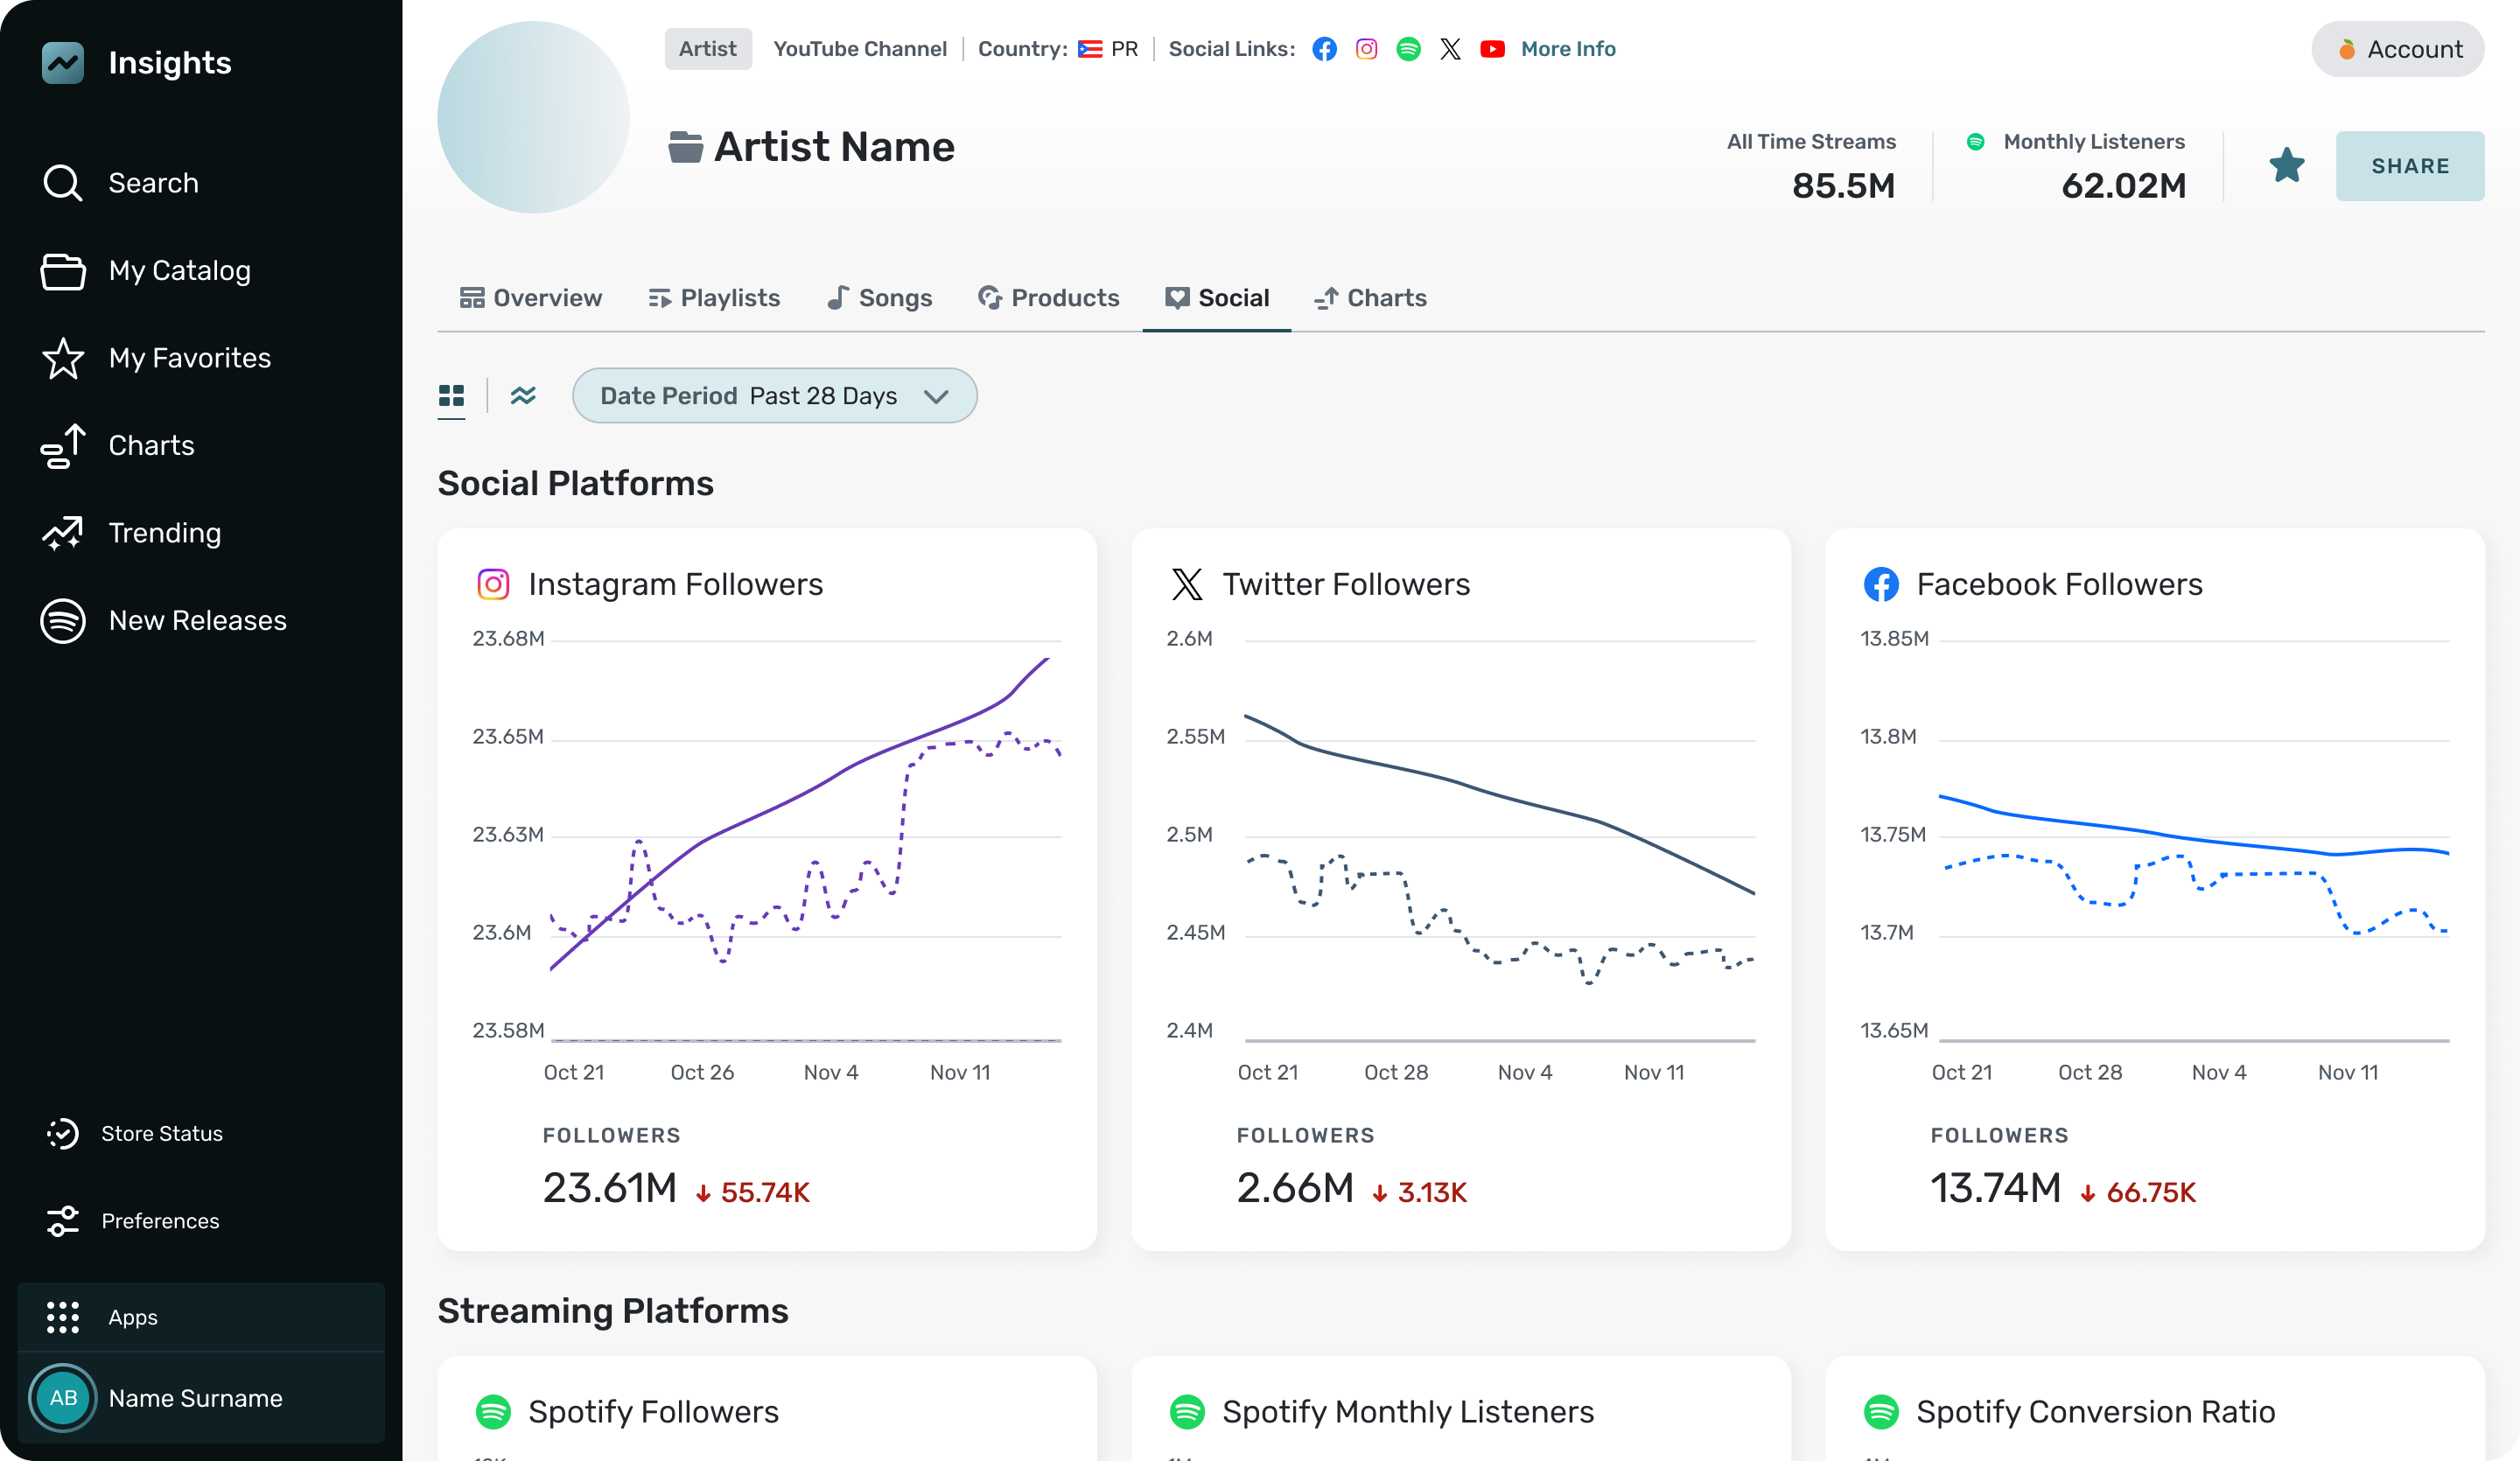Image resolution: width=2520 pixels, height=1461 pixels.
Task: Expand the Date Period dropdown
Action: tap(774, 396)
